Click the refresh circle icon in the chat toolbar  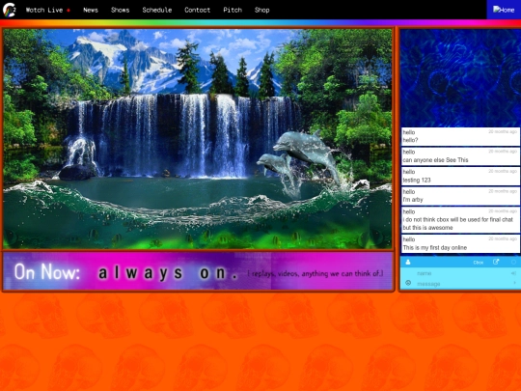click(513, 262)
